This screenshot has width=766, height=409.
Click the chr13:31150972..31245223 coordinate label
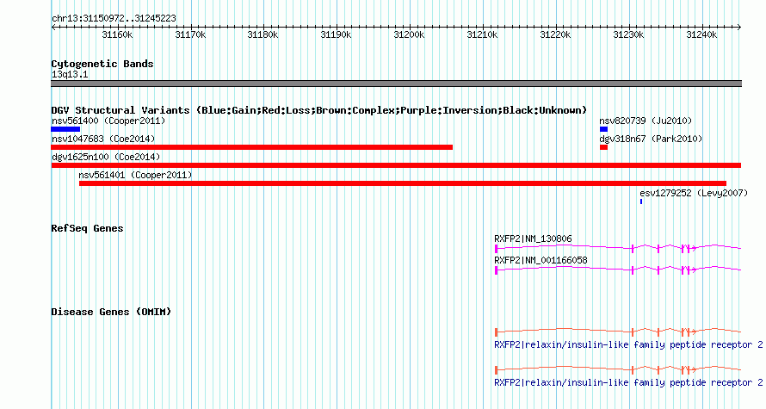[x=114, y=19]
